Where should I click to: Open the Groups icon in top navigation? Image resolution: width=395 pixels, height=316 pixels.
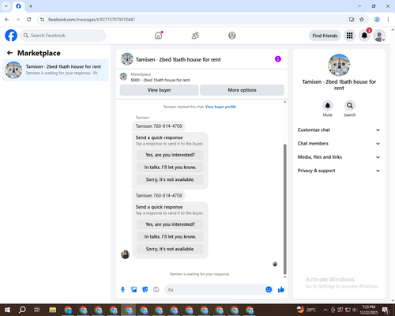click(x=232, y=36)
